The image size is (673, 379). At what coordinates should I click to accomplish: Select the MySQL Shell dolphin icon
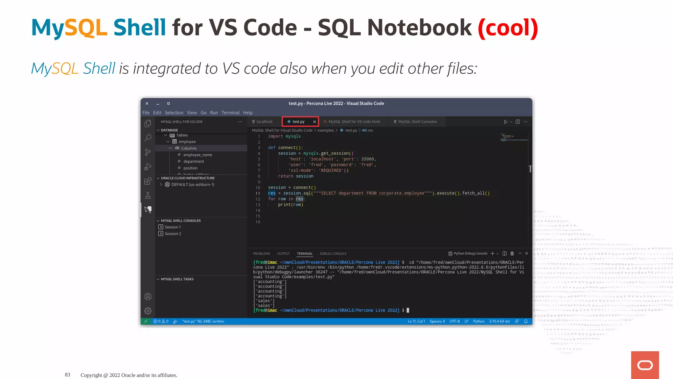click(x=148, y=210)
